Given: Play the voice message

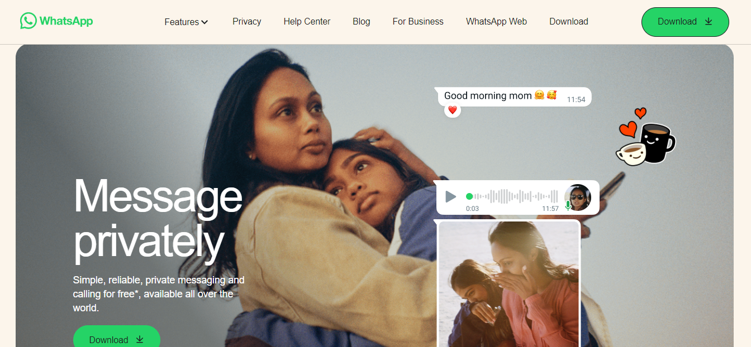Looking at the screenshot, I should [x=450, y=196].
